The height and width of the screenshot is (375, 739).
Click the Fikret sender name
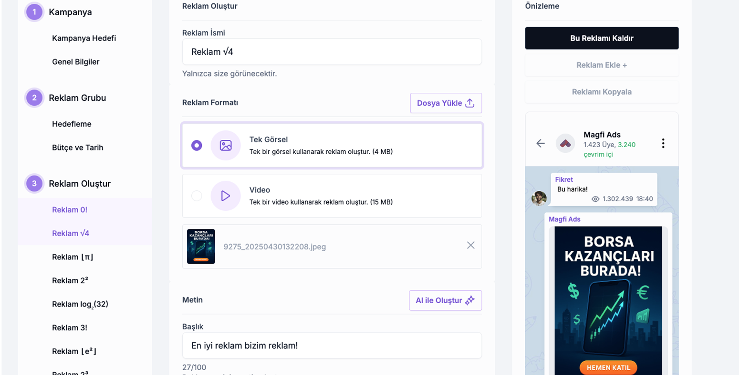564,179
